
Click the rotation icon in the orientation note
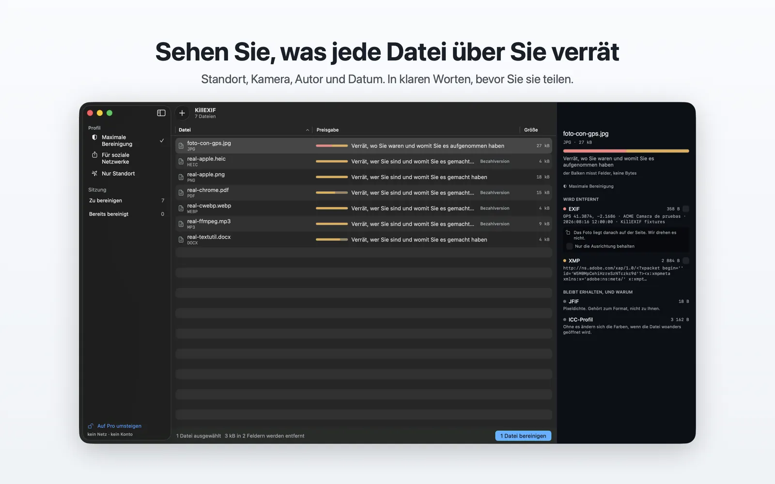pyautogui.click(x=568, y=233)
